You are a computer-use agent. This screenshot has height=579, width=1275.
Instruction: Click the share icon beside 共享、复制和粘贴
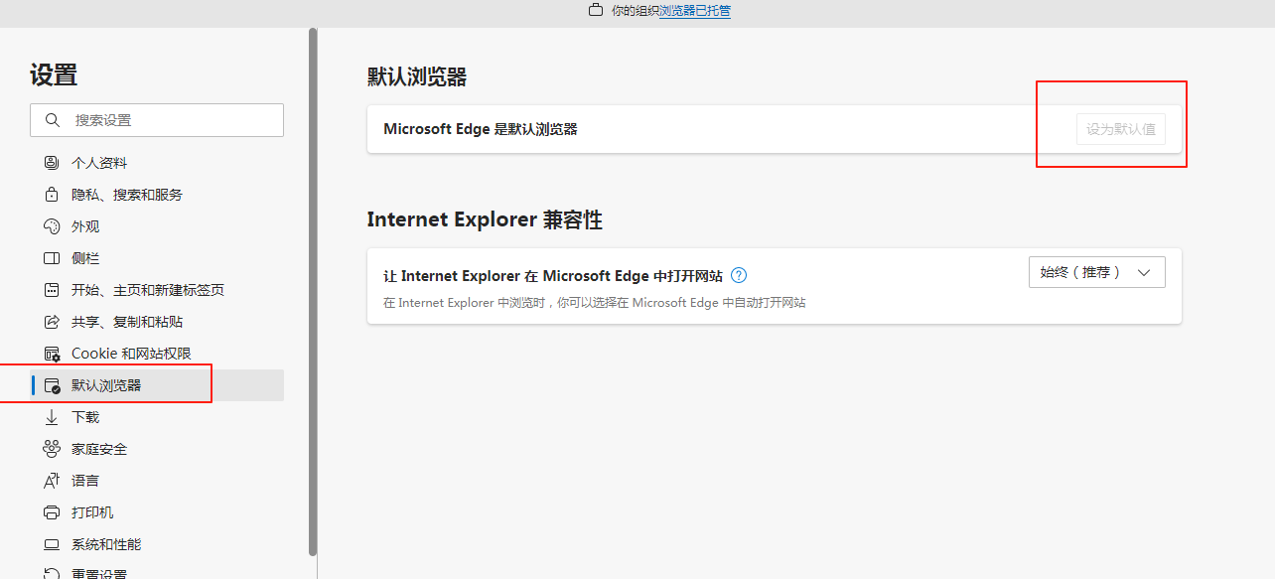(53, 322)
